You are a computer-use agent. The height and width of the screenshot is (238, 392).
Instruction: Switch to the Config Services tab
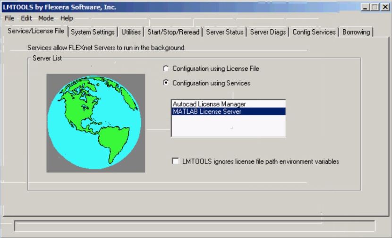[314, 32]
